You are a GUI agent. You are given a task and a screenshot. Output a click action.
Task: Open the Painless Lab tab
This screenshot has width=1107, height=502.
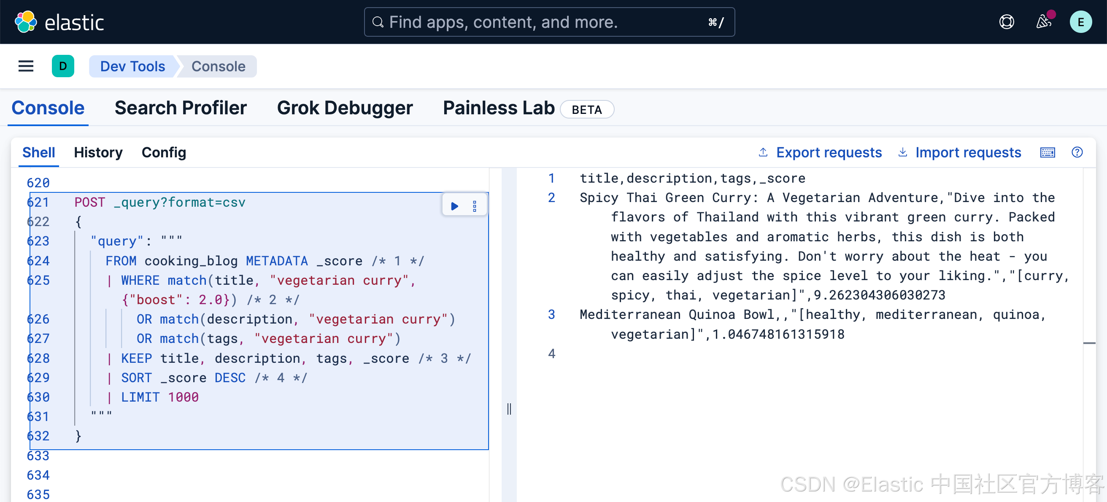click(499, 108)
